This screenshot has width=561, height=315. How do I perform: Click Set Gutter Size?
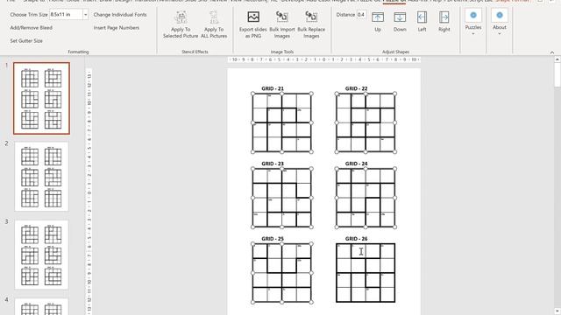coord(26,41)
